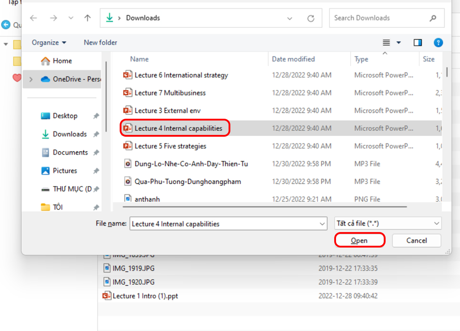Click the Back navigation arrow
The image size is (460, 331).
(x=33, y=18)
